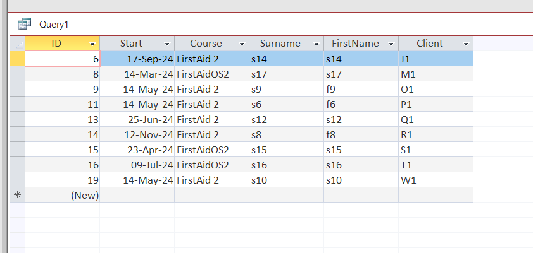Open the Surname column filter arrow
The width and height of the screenshot is (533, 253).
click(317, 44)
